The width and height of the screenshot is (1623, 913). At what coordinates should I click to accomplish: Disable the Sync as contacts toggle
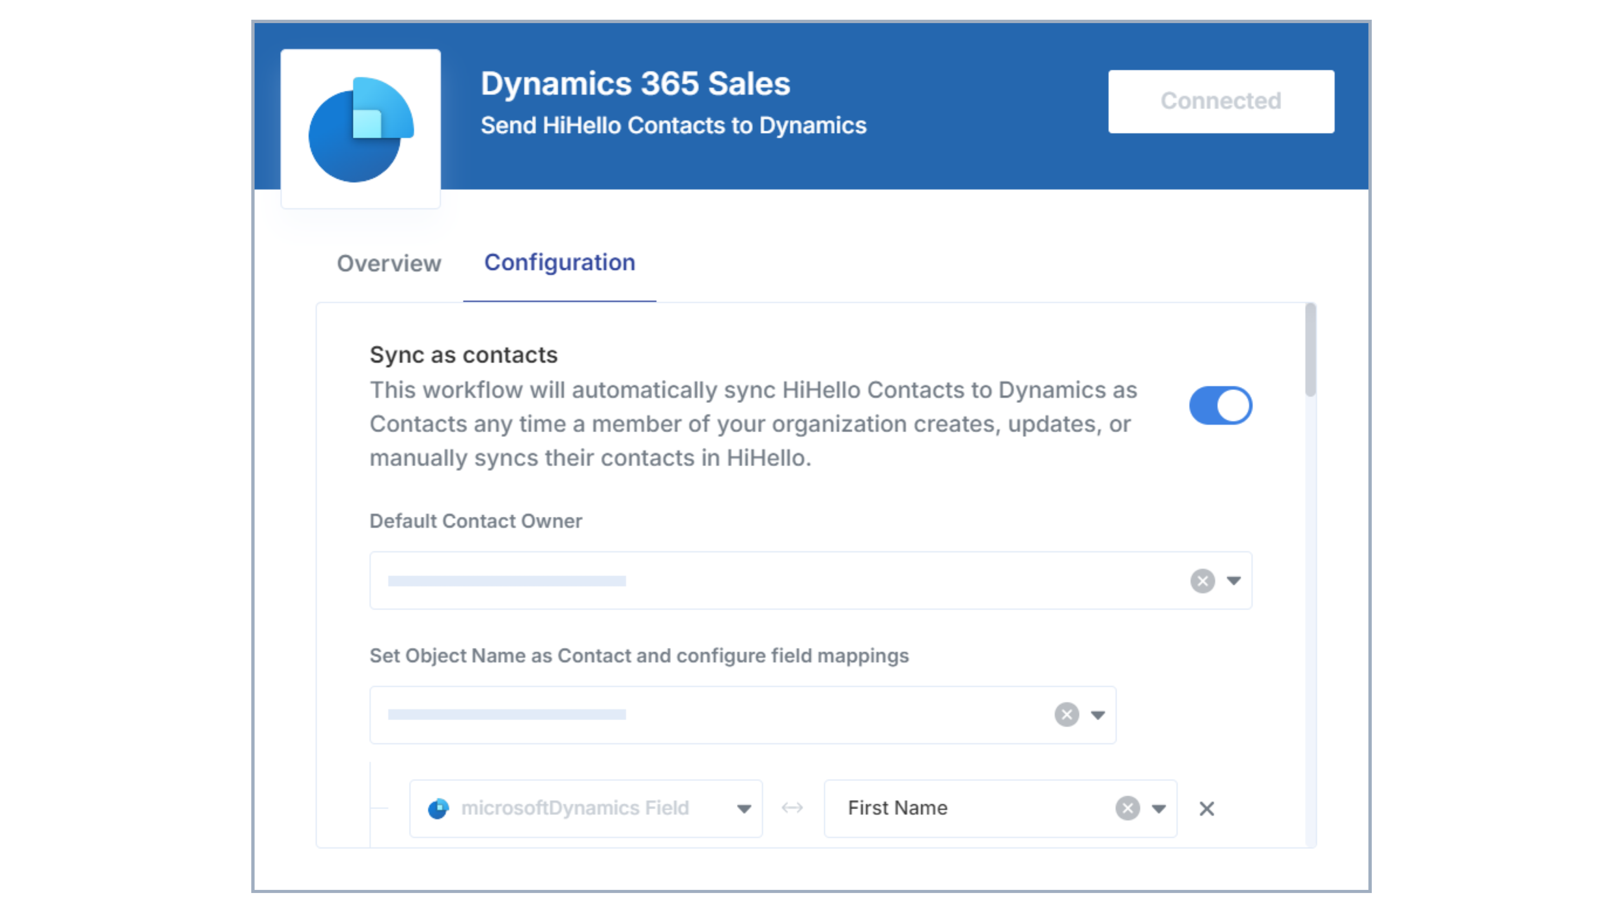pos(1220,405)
